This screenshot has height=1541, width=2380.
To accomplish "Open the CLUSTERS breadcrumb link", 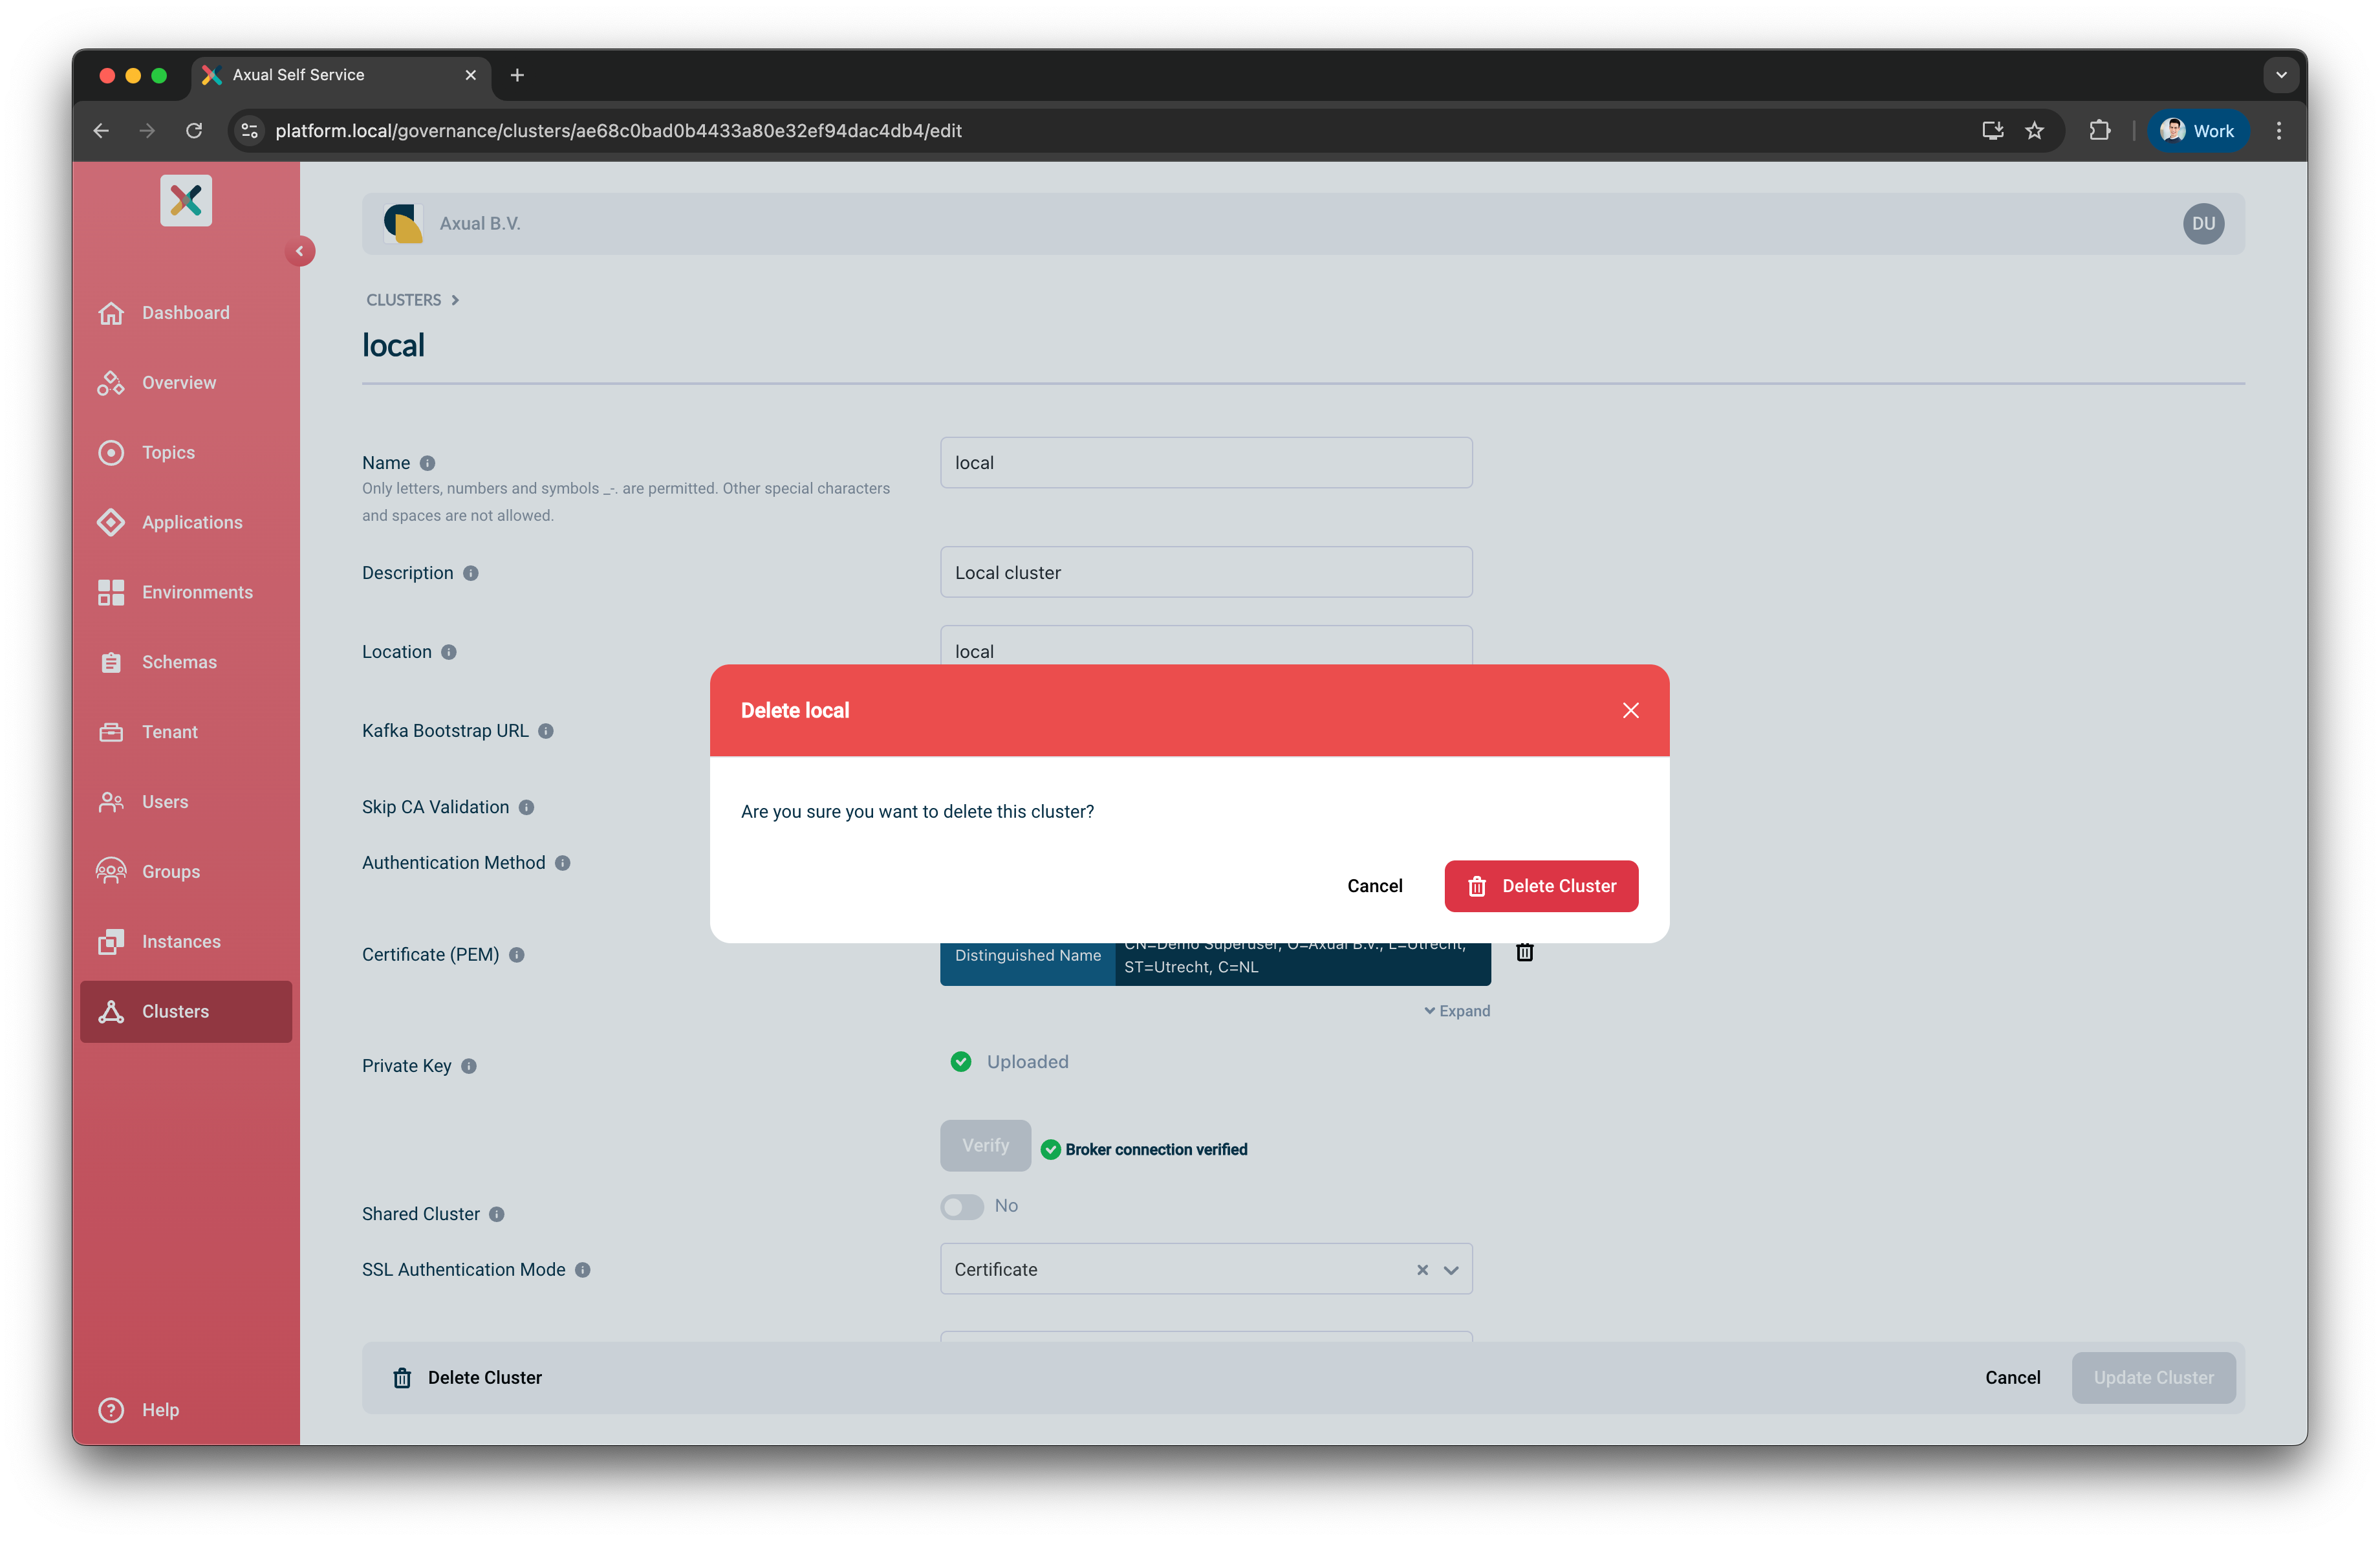I will click(404, 299).
